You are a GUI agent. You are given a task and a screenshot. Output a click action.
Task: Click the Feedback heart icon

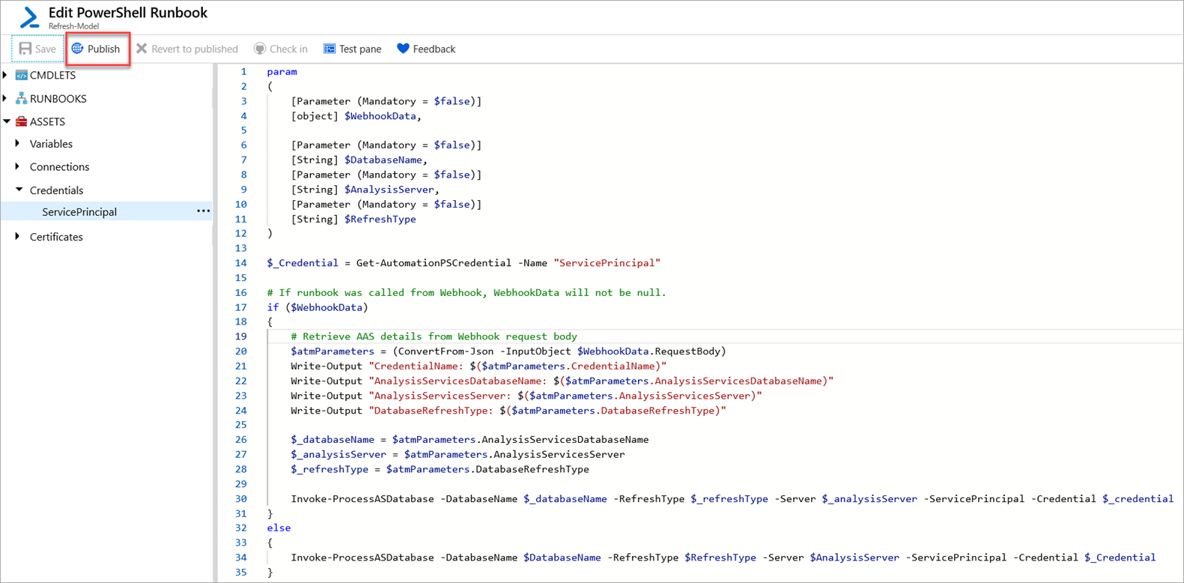tap(403, 49)
